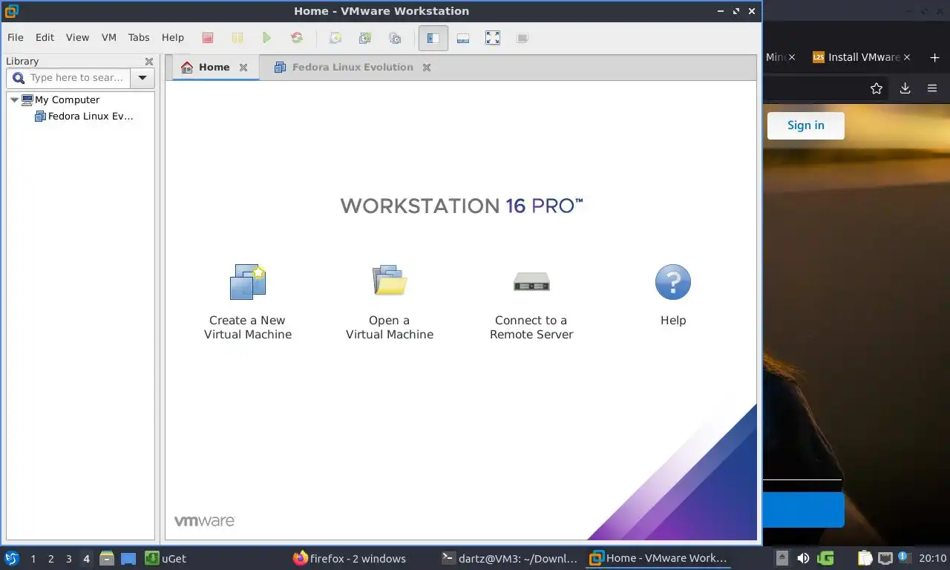
Task: Click Connect to a Remote Server icon
Action: pyautogui.click(x=531, y=282)
